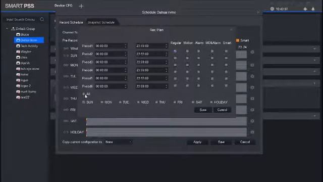Viewport: 323px width, 182px height.
Task: Check the WED day checkbox in Rec Plan
Action: [x=138, y=102]
